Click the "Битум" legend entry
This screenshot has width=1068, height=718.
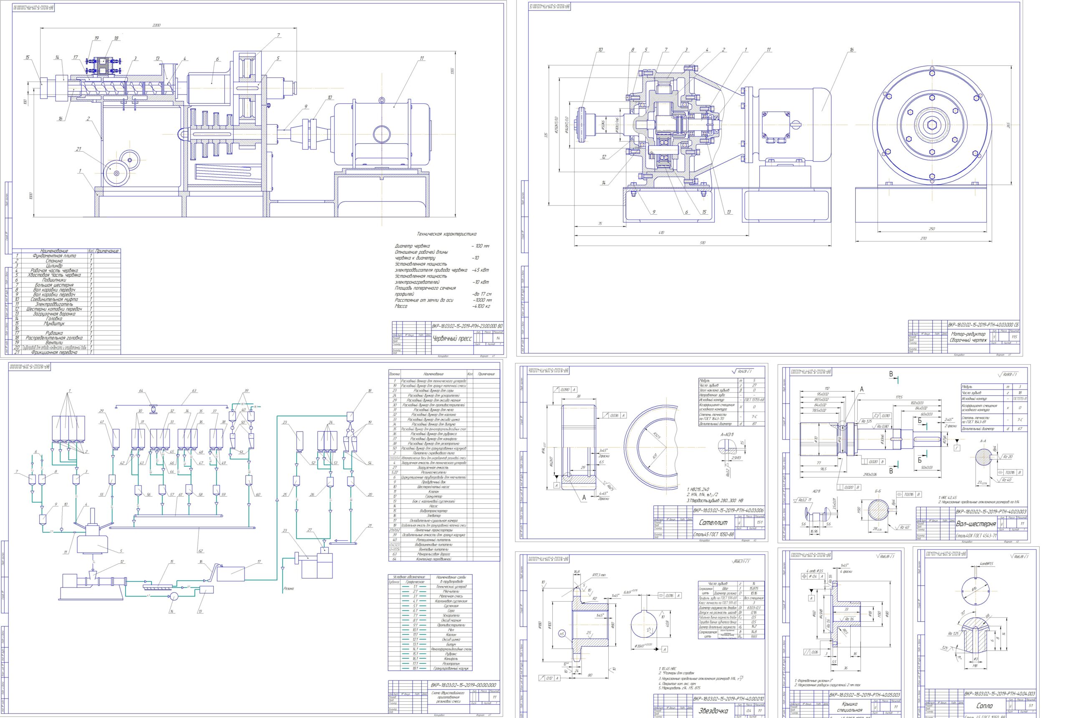click(x=451, y=644)
